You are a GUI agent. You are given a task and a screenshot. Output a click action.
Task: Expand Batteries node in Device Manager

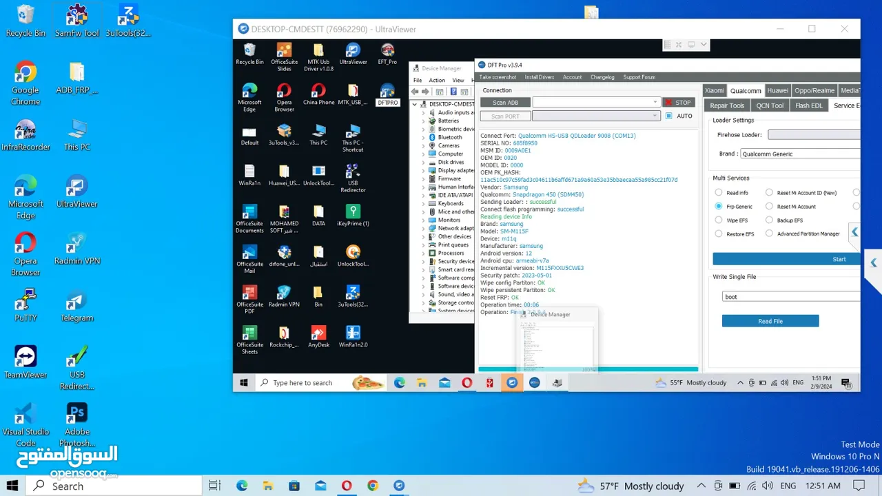point(422,121)
